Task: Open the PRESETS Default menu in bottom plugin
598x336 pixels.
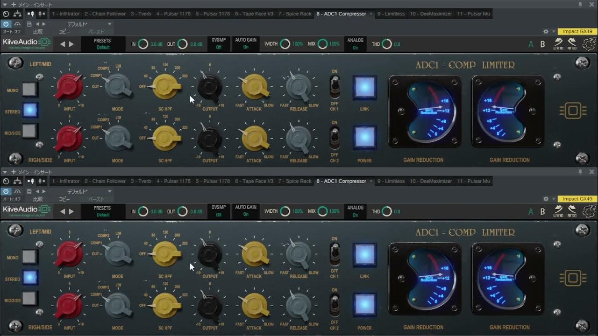Action: coord(103,211)
